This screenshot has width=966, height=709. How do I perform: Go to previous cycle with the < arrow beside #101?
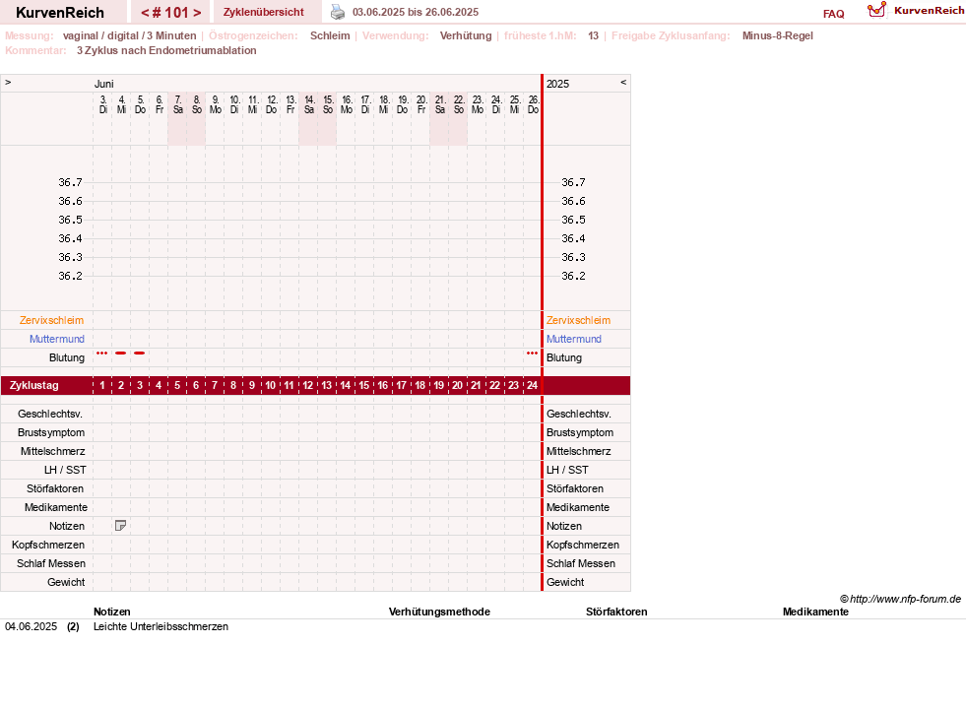point(145,13)
